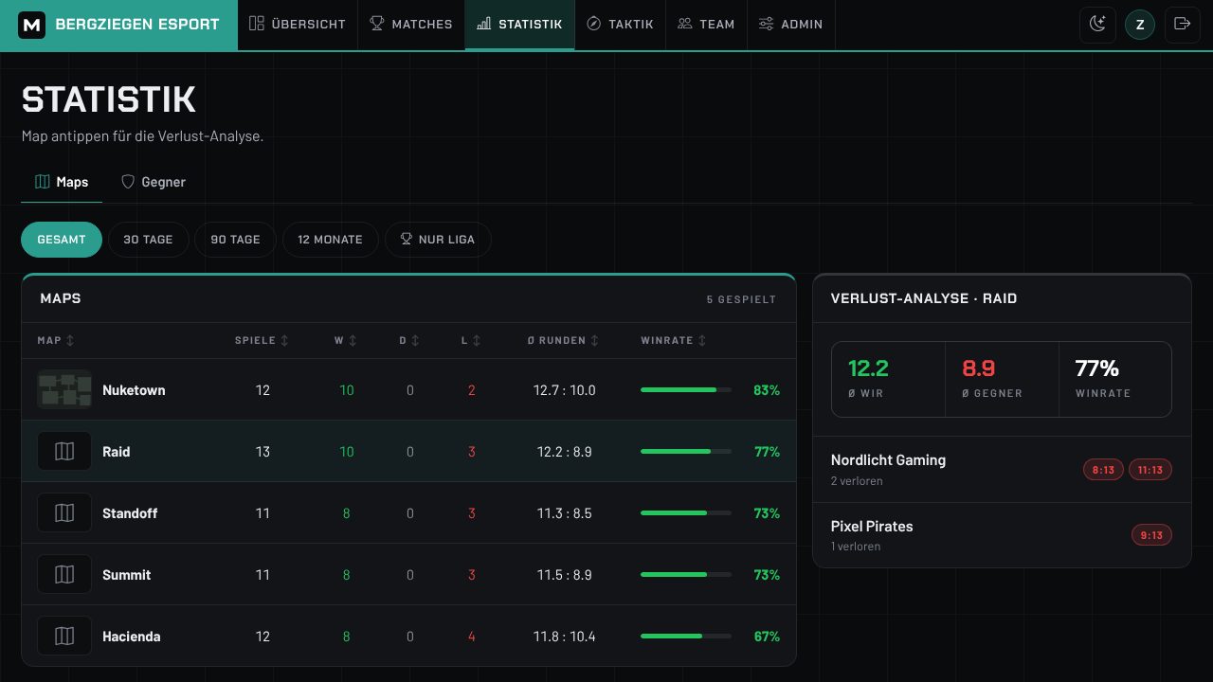Sort the table by L column

pyautogui.click(x=471, y=341)
